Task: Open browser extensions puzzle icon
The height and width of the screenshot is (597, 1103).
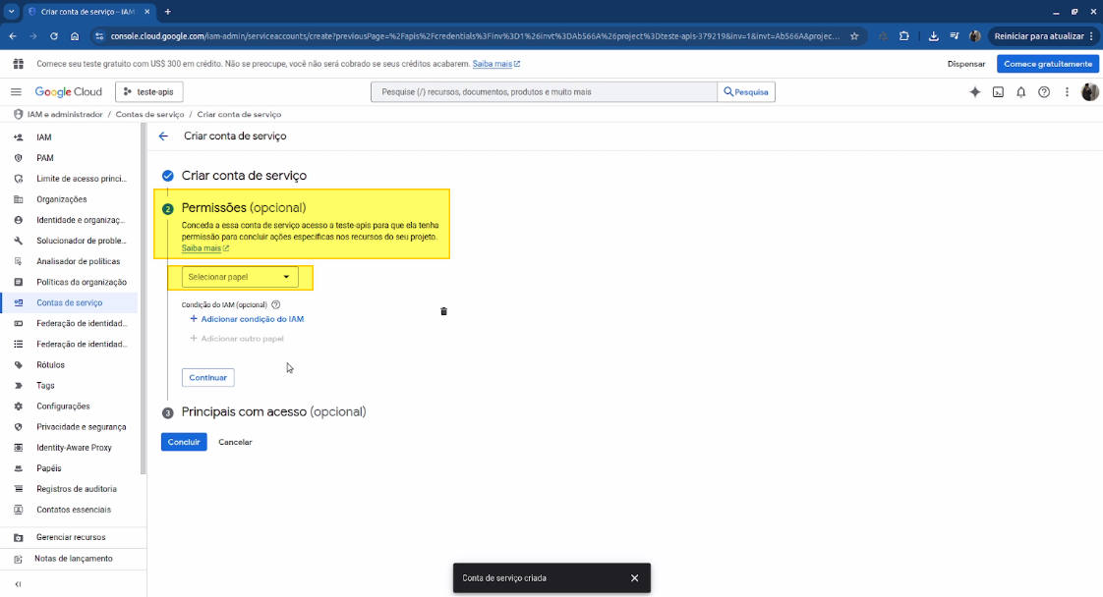Action: 903,36
